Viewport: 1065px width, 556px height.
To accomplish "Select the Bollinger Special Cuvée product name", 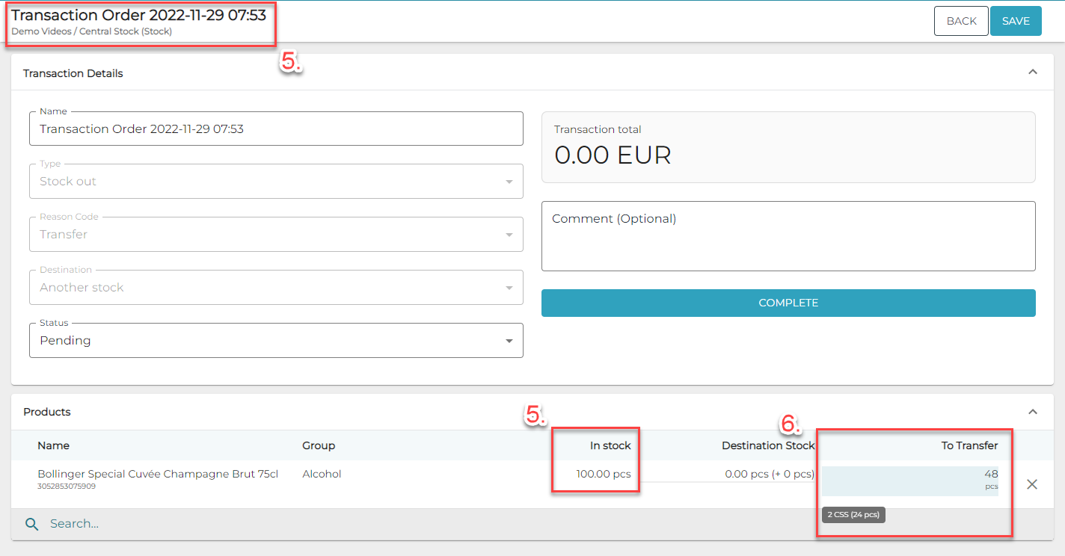I will [x=158, y=474].
